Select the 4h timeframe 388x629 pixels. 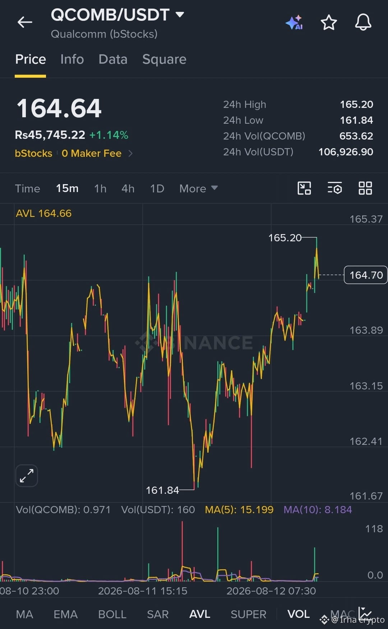(x=128, y=188)
